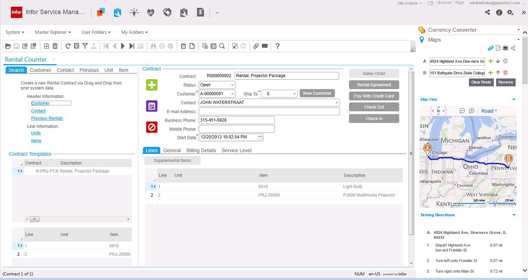Open the Road map type dropdown
The width and height of the screenshot is (528, 280).
coord(489,111)
